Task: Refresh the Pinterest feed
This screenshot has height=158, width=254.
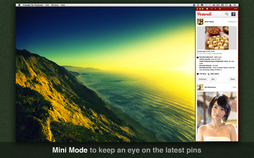Action: point(219,9)
